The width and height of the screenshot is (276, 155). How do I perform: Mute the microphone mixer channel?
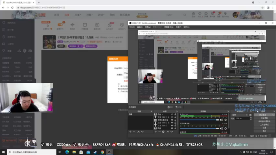pyautogui.click(x=221, y=120)
